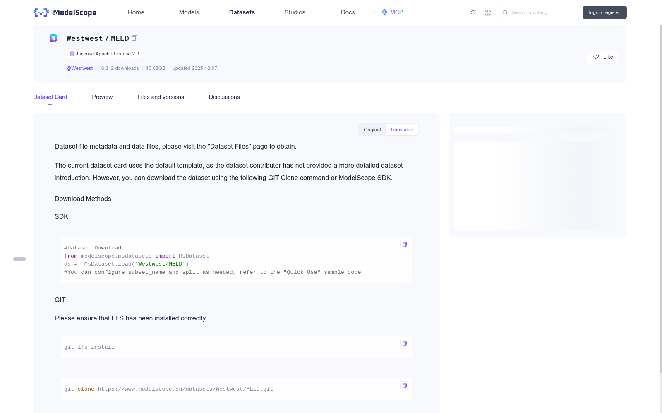Open the Datasets section
662x413 pixels.
coord(242,12)
